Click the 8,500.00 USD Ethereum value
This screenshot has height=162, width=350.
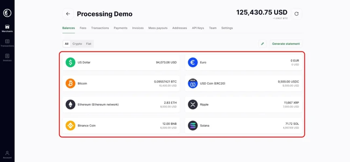point(168,107)
